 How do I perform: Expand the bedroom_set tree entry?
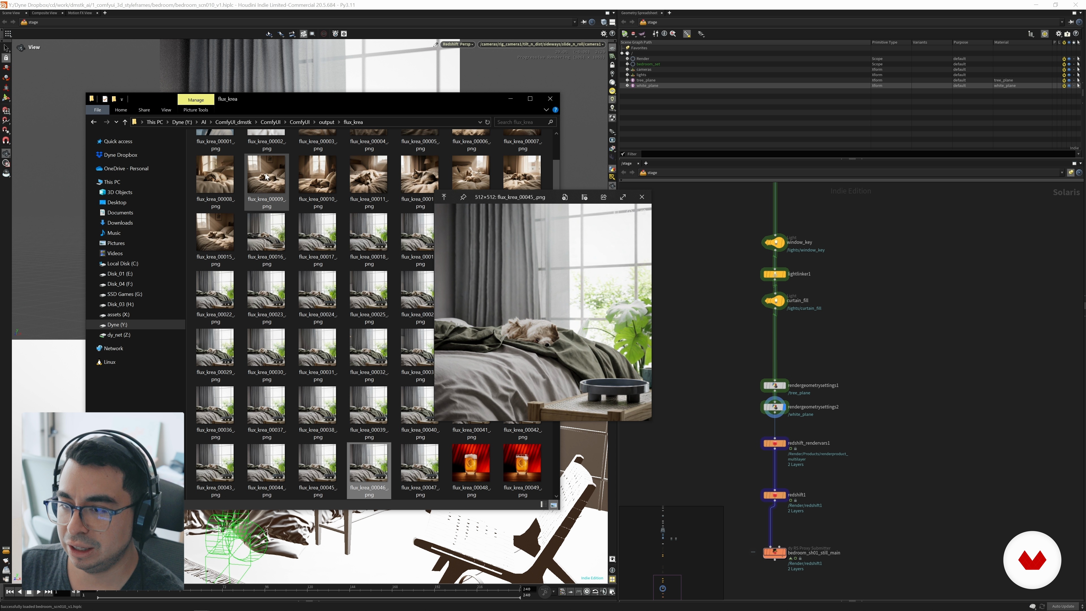(627, 64)
